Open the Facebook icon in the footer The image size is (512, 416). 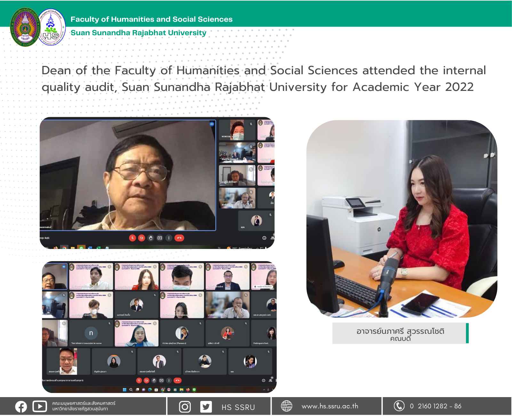21,407
